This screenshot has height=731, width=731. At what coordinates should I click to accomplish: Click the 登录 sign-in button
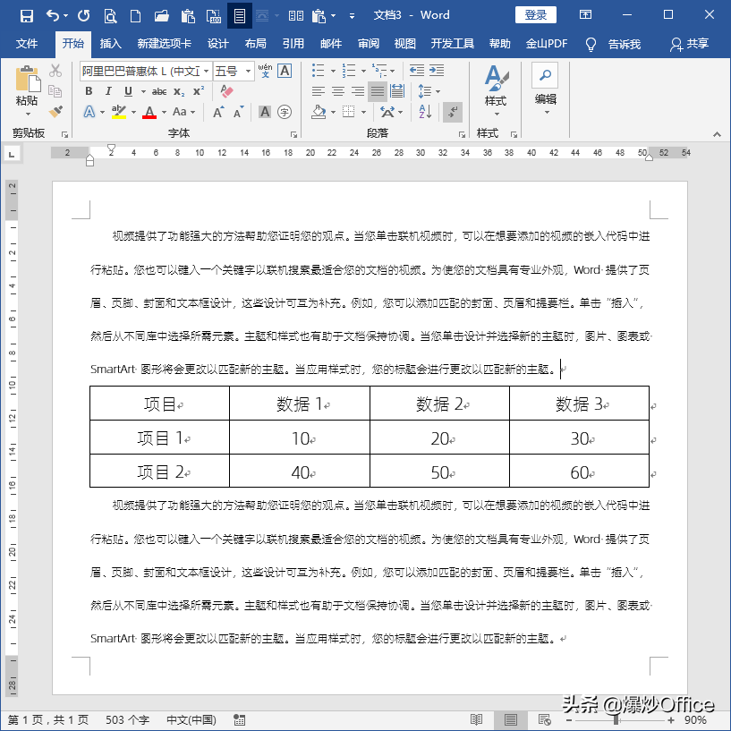coord(536,15)
